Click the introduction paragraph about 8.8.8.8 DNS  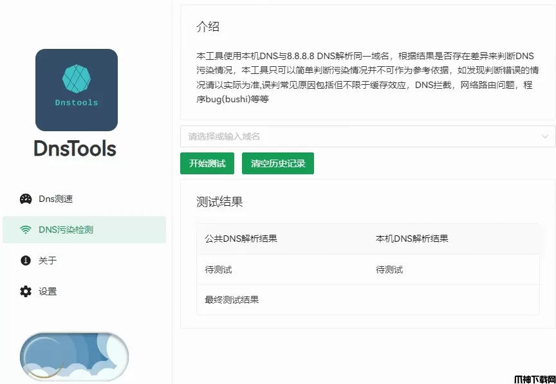pyautogui.click(x=367, y=78)
